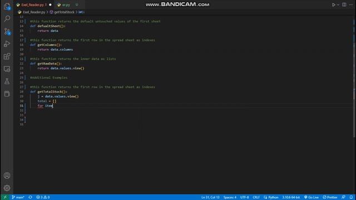The height and width of the screenshot is (200, 356).
Task: Open the Explorer view in activity bar
Action: point(7,6)
